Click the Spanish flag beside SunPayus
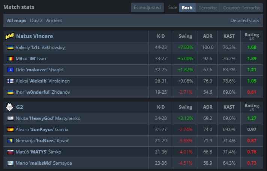The image size is (267, 171). (10, 130)
